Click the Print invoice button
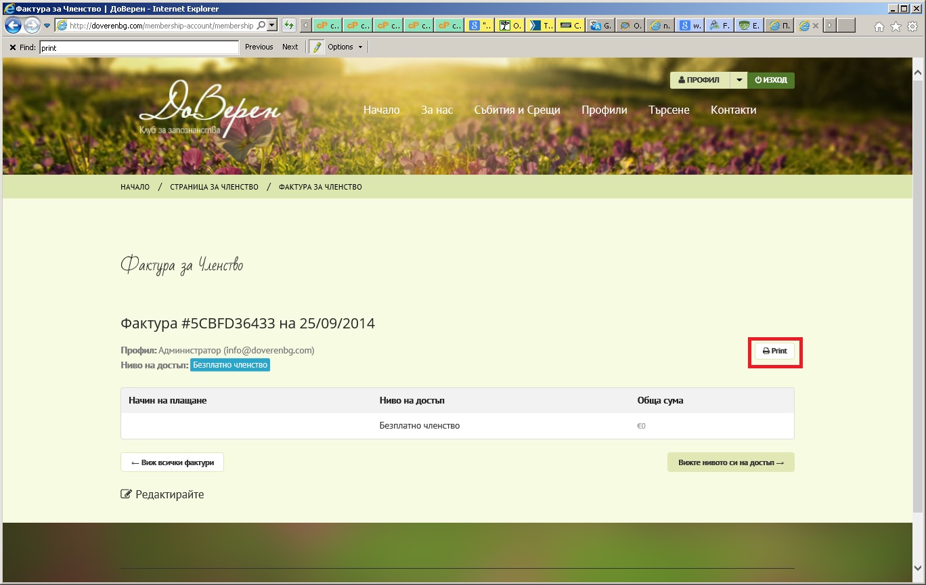Viewport: 926px width, 585px height. pyautogui.click(x=774, y=351)
